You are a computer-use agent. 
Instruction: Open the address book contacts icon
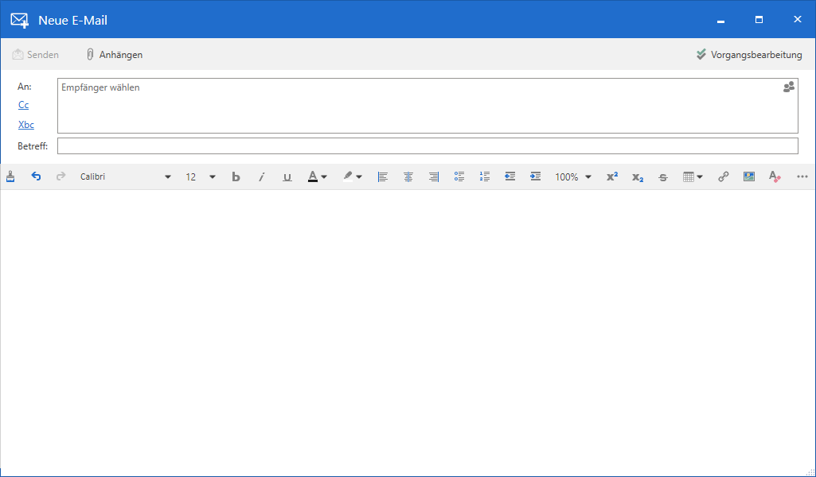click(789, 87)
